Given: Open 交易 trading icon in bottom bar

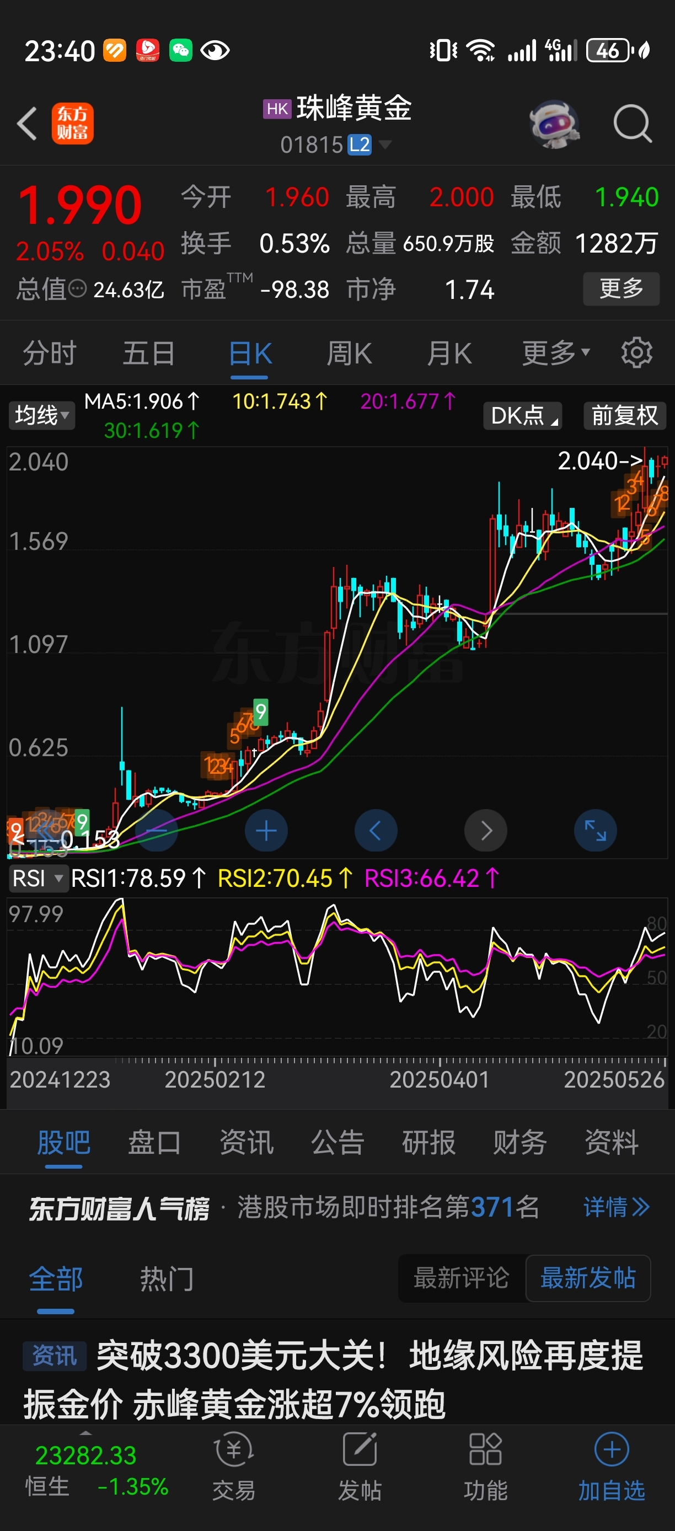Looking at the screenshot, I should coord(233,1466).
